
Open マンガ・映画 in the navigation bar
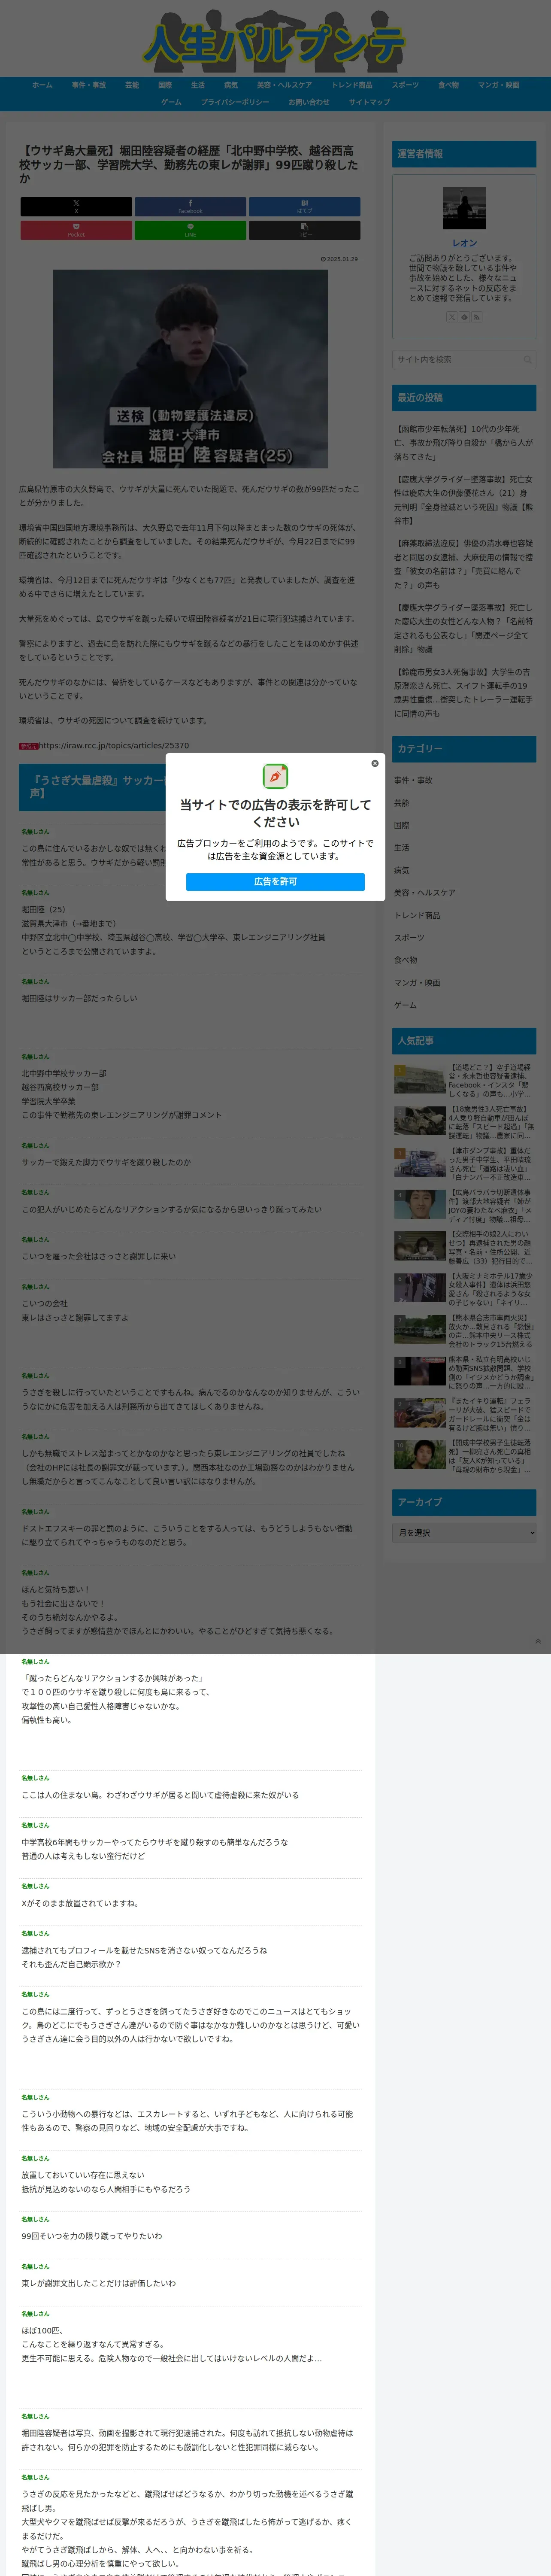(498, 85)
